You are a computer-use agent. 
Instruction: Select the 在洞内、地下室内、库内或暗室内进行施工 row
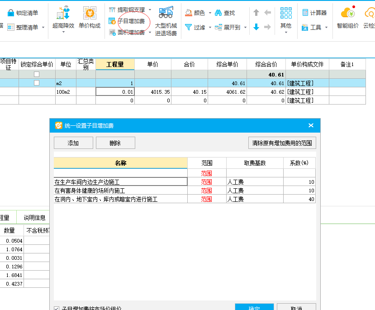(x=120, y=199)
